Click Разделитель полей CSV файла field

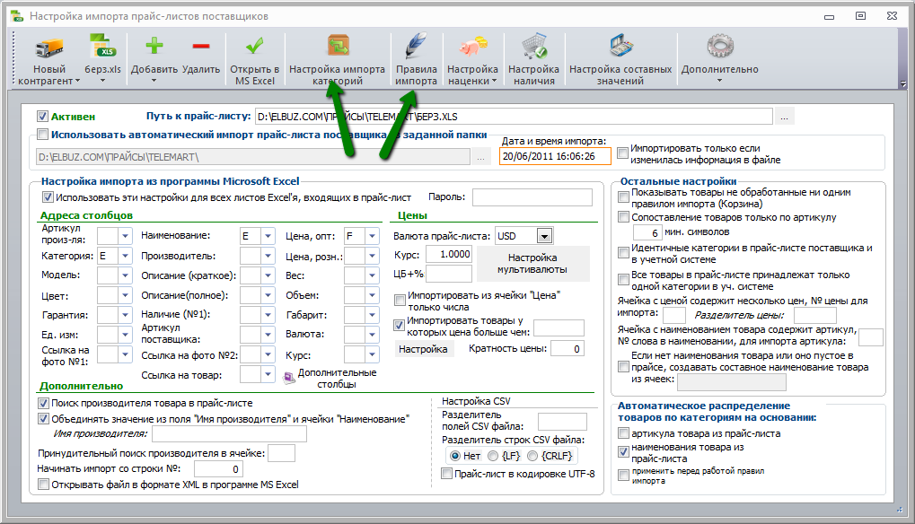point(562,422)
